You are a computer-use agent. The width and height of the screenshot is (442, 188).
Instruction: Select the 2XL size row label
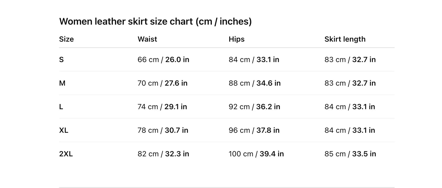point(66,154)
